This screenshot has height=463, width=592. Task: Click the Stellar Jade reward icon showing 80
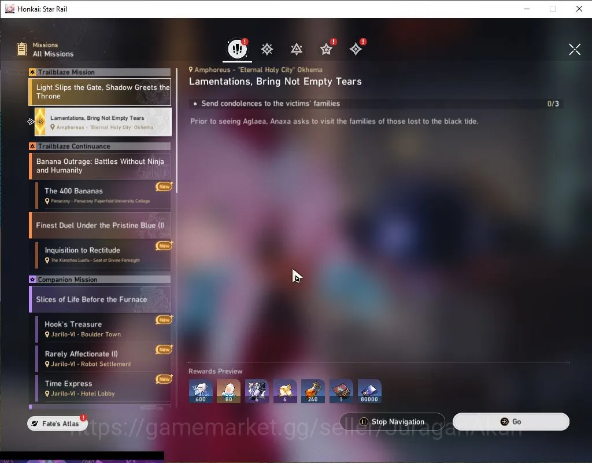[228, 391]
